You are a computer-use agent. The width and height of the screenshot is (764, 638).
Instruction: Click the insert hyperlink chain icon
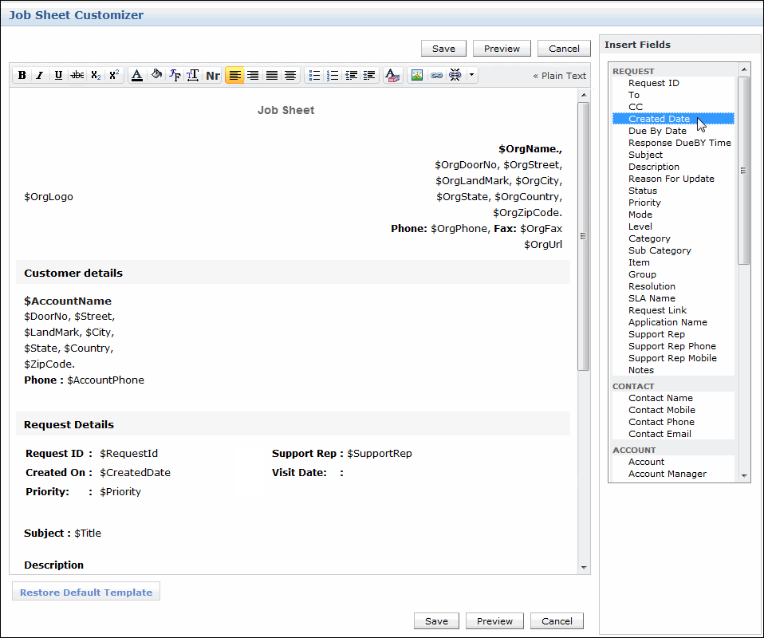pyautogui.click(x=436, y=75)
